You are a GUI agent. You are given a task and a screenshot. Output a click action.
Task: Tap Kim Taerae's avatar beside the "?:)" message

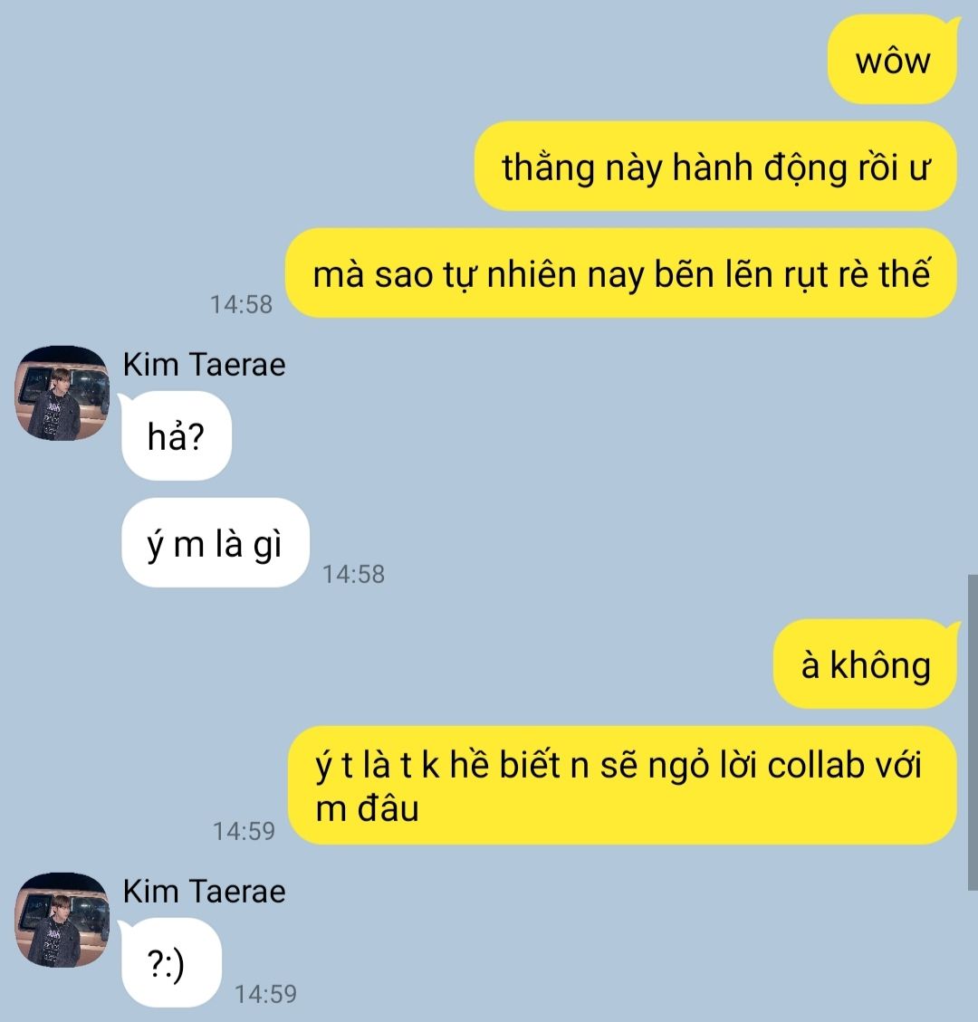[62, 920]
